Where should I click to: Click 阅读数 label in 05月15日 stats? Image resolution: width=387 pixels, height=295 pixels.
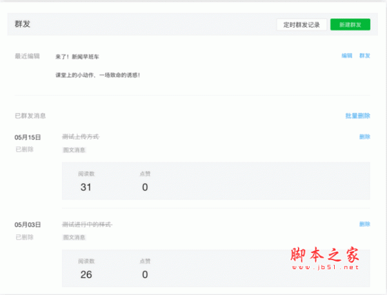[86, 174]
